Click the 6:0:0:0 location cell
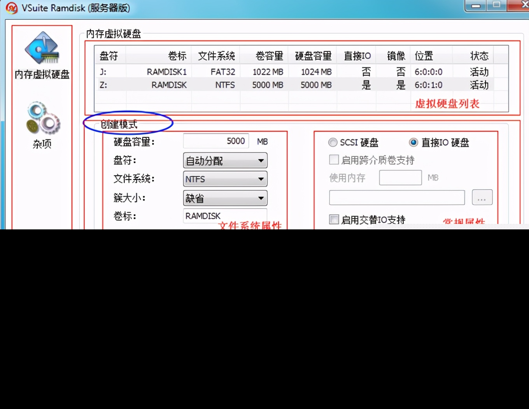This screenshot has width=529, height=409. pyautogui.click(x=429, y=72)
